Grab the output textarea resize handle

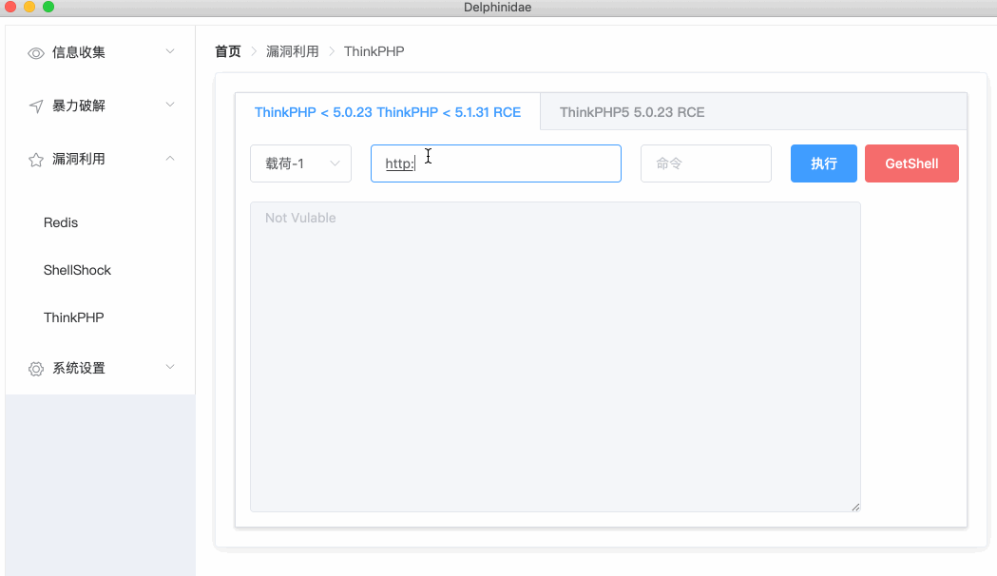(x=855, y=507)
